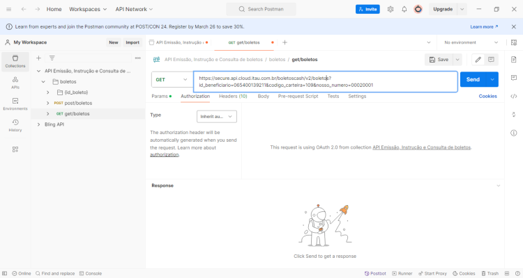523x278 pixels.
Task: Expand the Bling API collection
Action: pyautogui.click(x=38, y=124)
